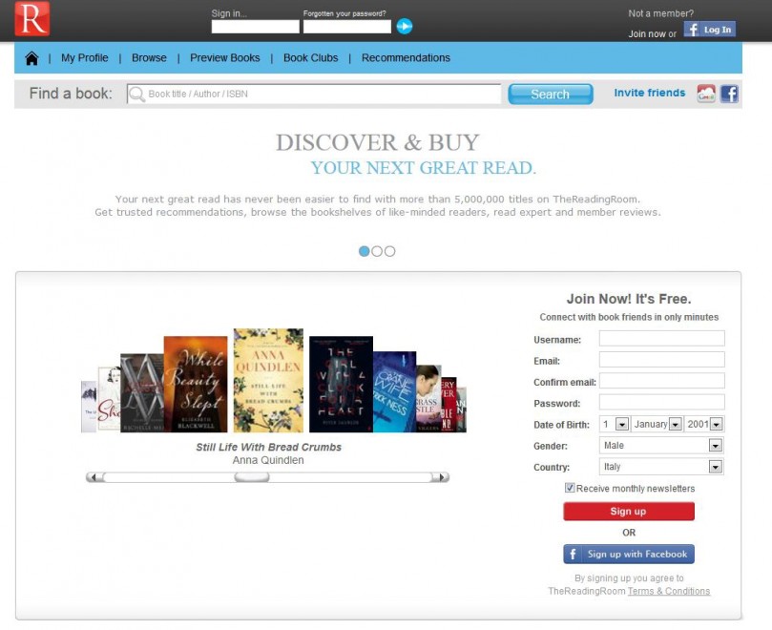Screen dimensions: 772x630
Task: Click the magnifying glass search icon
Action: (136, 94)
